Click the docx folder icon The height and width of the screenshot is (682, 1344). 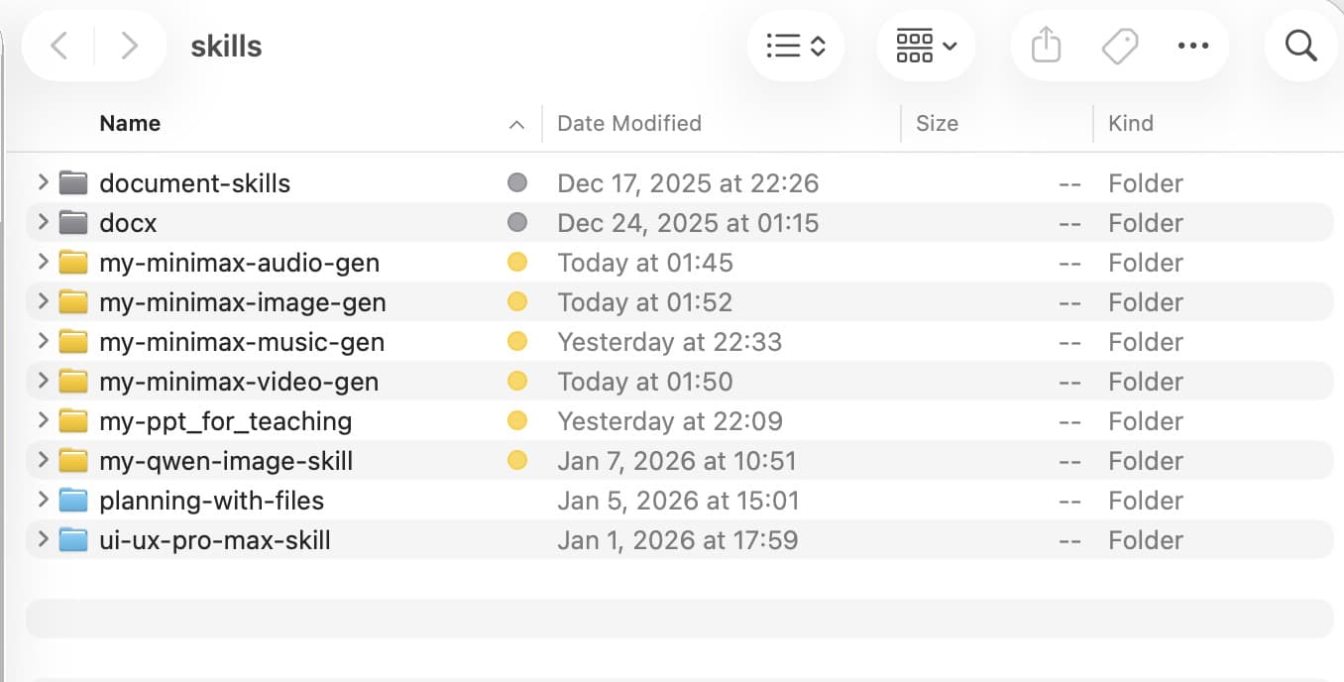pos(73,223)
